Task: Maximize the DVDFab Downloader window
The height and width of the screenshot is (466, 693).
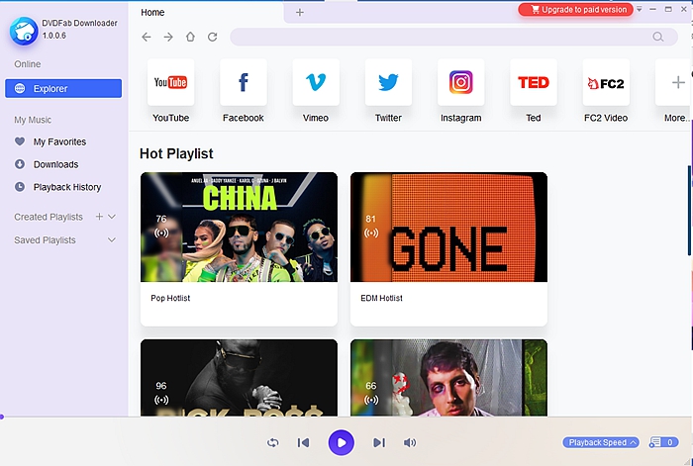Action: click(668, 9)
